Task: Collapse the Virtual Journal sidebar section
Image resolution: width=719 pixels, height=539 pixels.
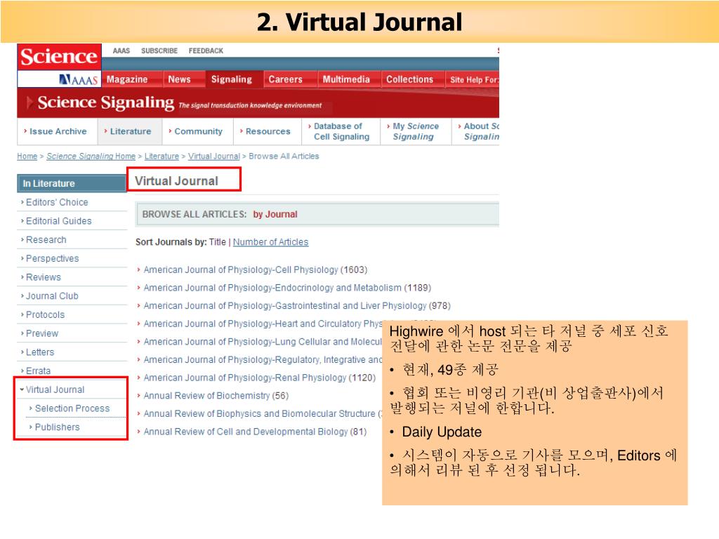Action: (55, 390)
